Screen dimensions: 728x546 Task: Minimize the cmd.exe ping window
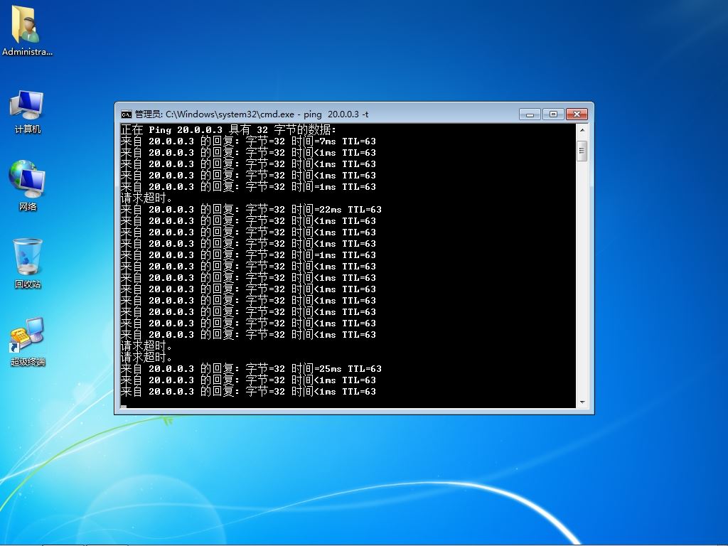coord(530,114)
